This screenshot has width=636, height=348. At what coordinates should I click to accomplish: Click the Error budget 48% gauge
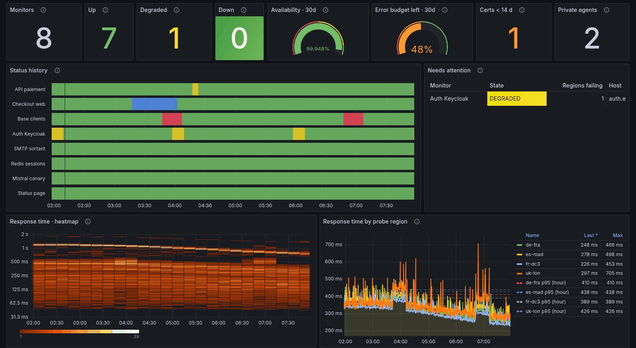422,38
